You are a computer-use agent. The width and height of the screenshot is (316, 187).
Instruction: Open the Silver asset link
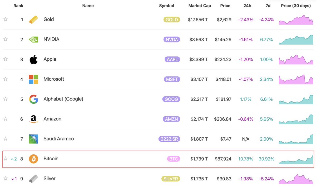tap(50, 179)
